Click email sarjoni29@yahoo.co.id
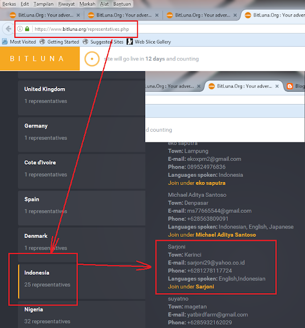 coord(216,263)
